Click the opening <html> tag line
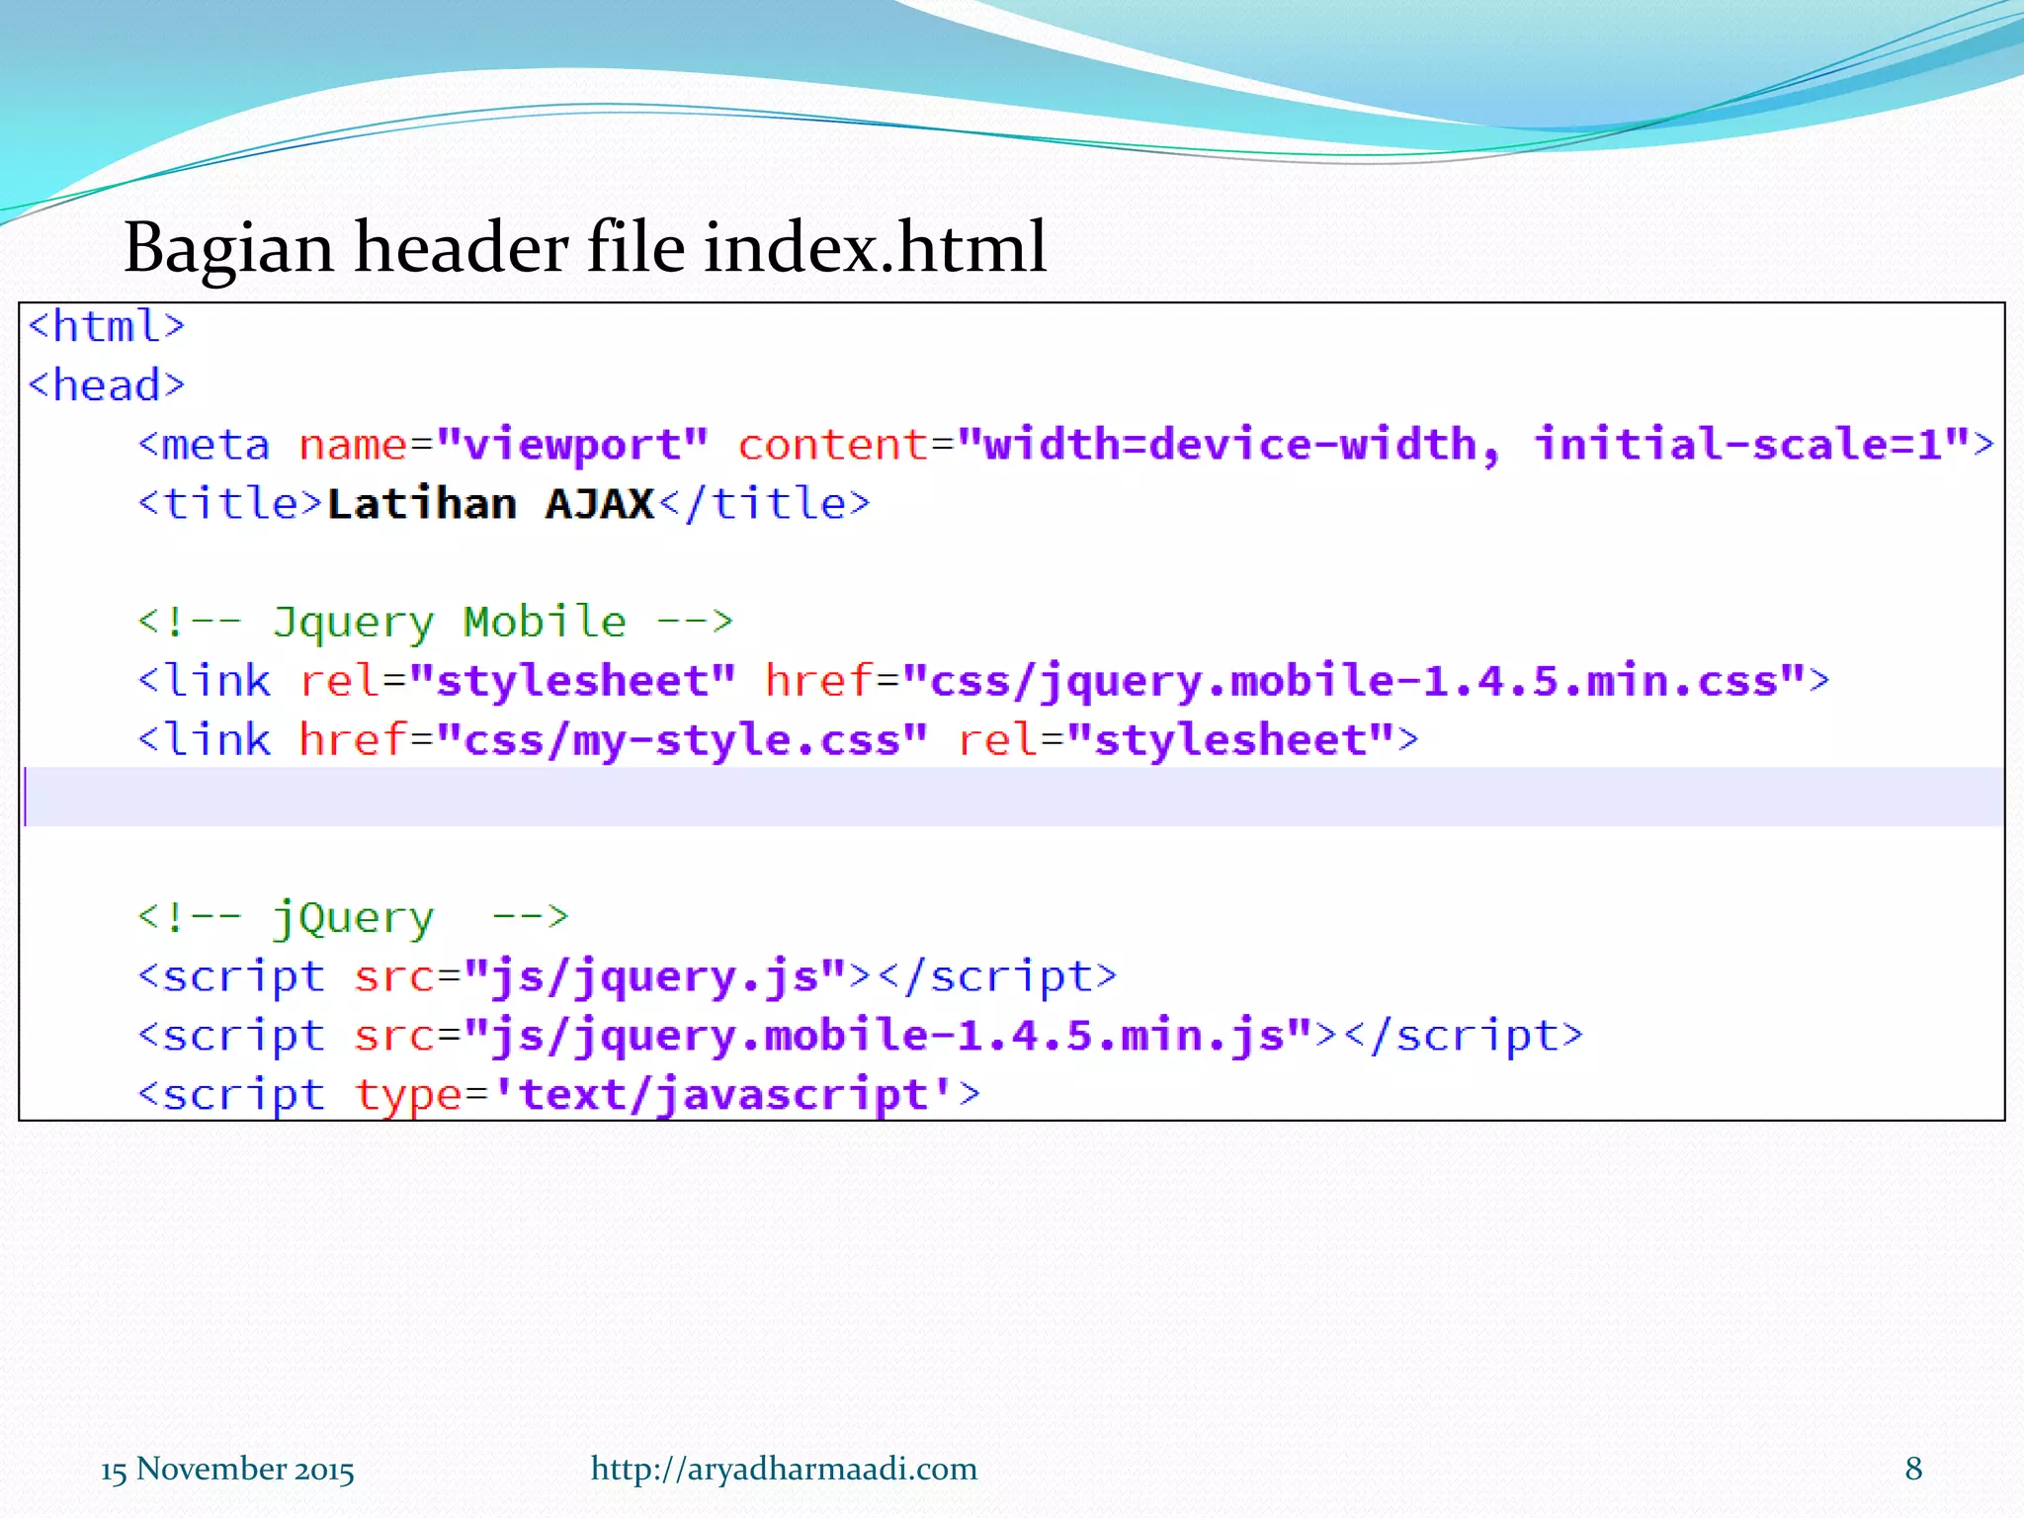This screenshot has height=1518, width=2024. coord(107,326)
